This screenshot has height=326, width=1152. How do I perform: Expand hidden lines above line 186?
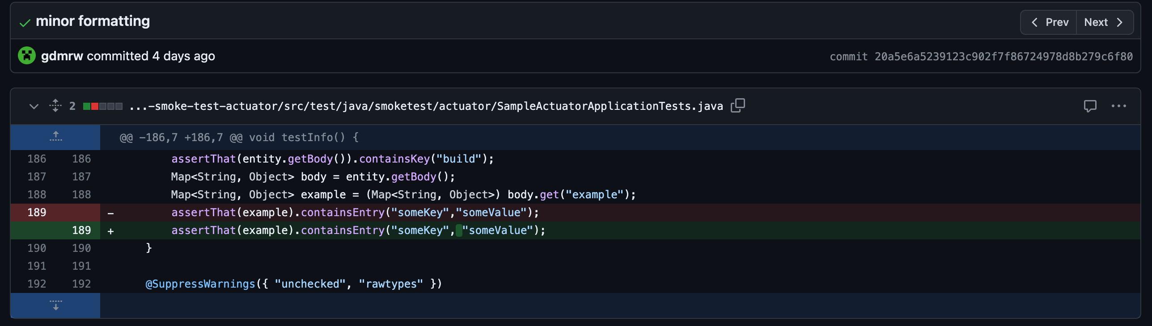(x=55, y=137)
